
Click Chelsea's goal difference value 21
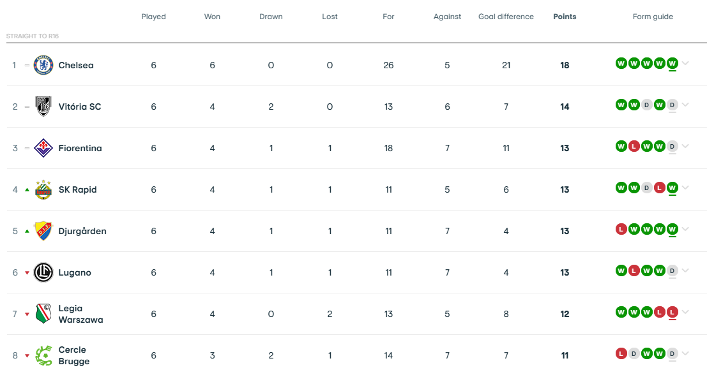tap(506, 65)
